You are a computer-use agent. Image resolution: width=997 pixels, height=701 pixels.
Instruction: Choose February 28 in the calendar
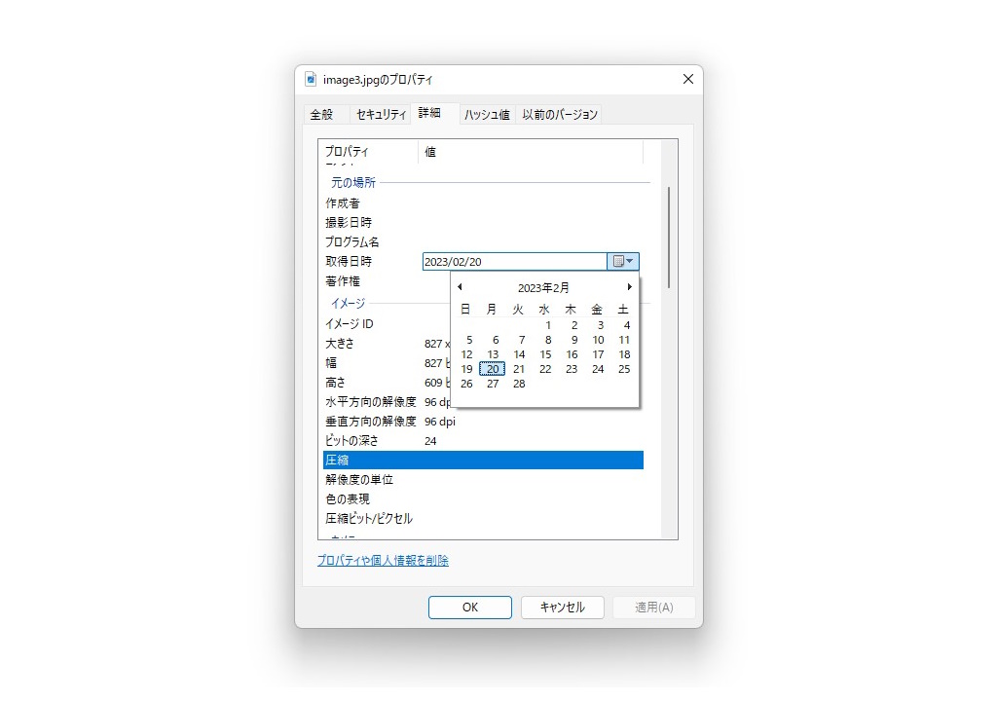click(x=519, y=384)
